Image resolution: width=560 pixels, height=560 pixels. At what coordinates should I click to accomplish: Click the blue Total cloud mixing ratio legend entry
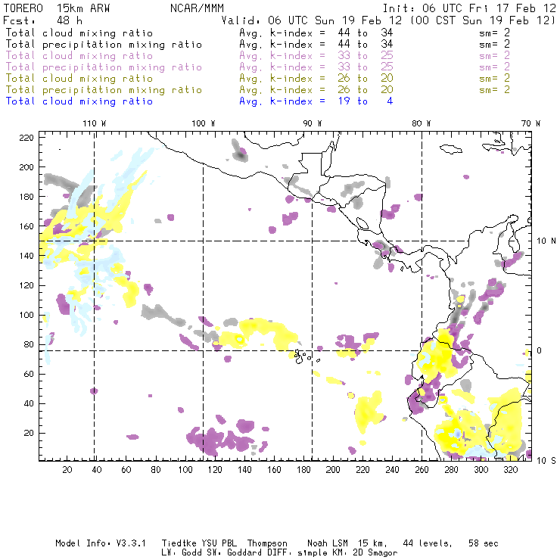point(79,101)
